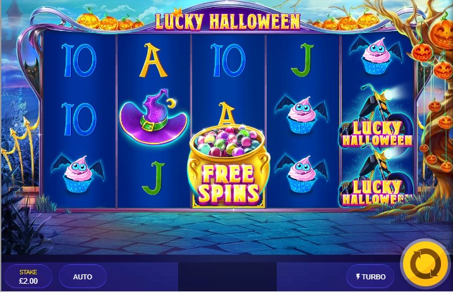Select the bottom Lucky Halloween motorcycle symbol
The image size is (453, 292).
[x=377, y=177]
